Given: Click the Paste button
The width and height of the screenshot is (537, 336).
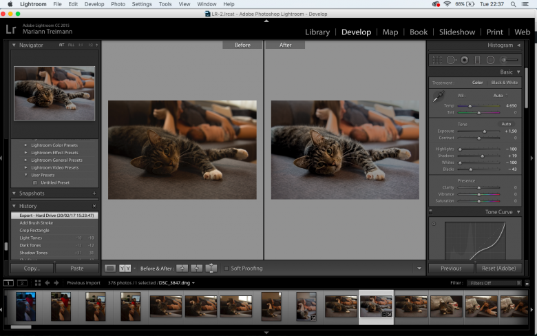Looking at the screenshot, I should (x=77, y=269).
